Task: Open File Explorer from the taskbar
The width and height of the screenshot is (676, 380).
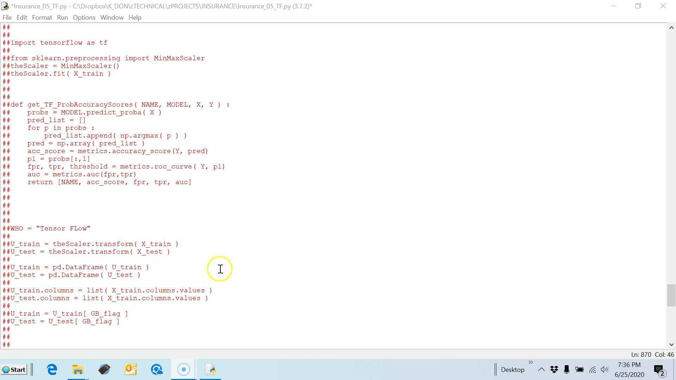Action: 78,369
